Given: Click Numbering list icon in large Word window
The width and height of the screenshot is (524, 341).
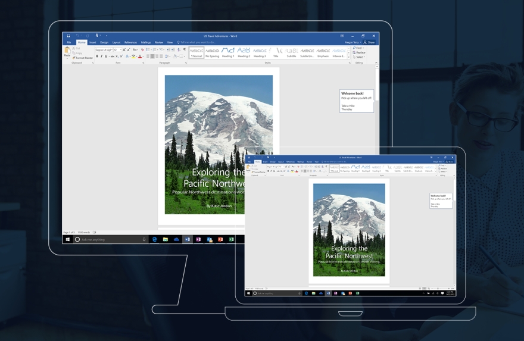Looking at the screenshot, I should tap(154, 50).
